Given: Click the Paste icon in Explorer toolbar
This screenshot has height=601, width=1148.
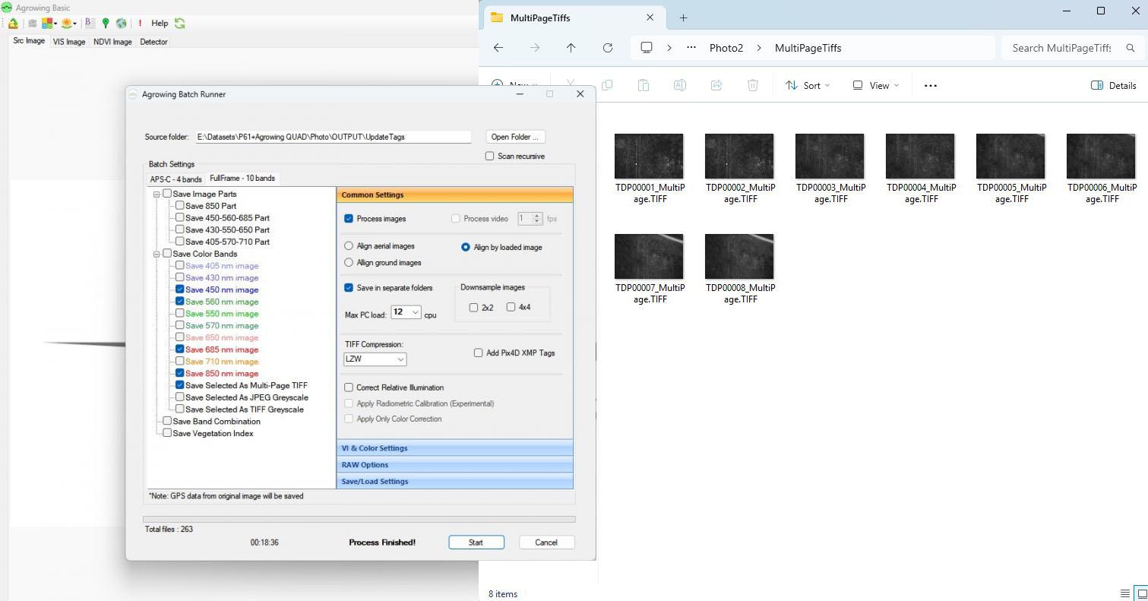Looking at the screenshot, I should [x=643, y=86].
